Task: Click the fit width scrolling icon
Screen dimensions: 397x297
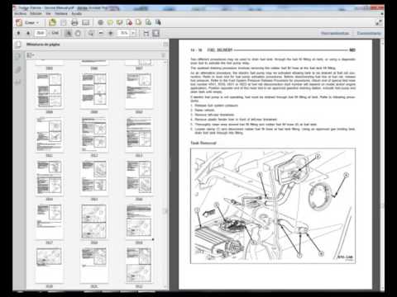Action: pos(146,33)
